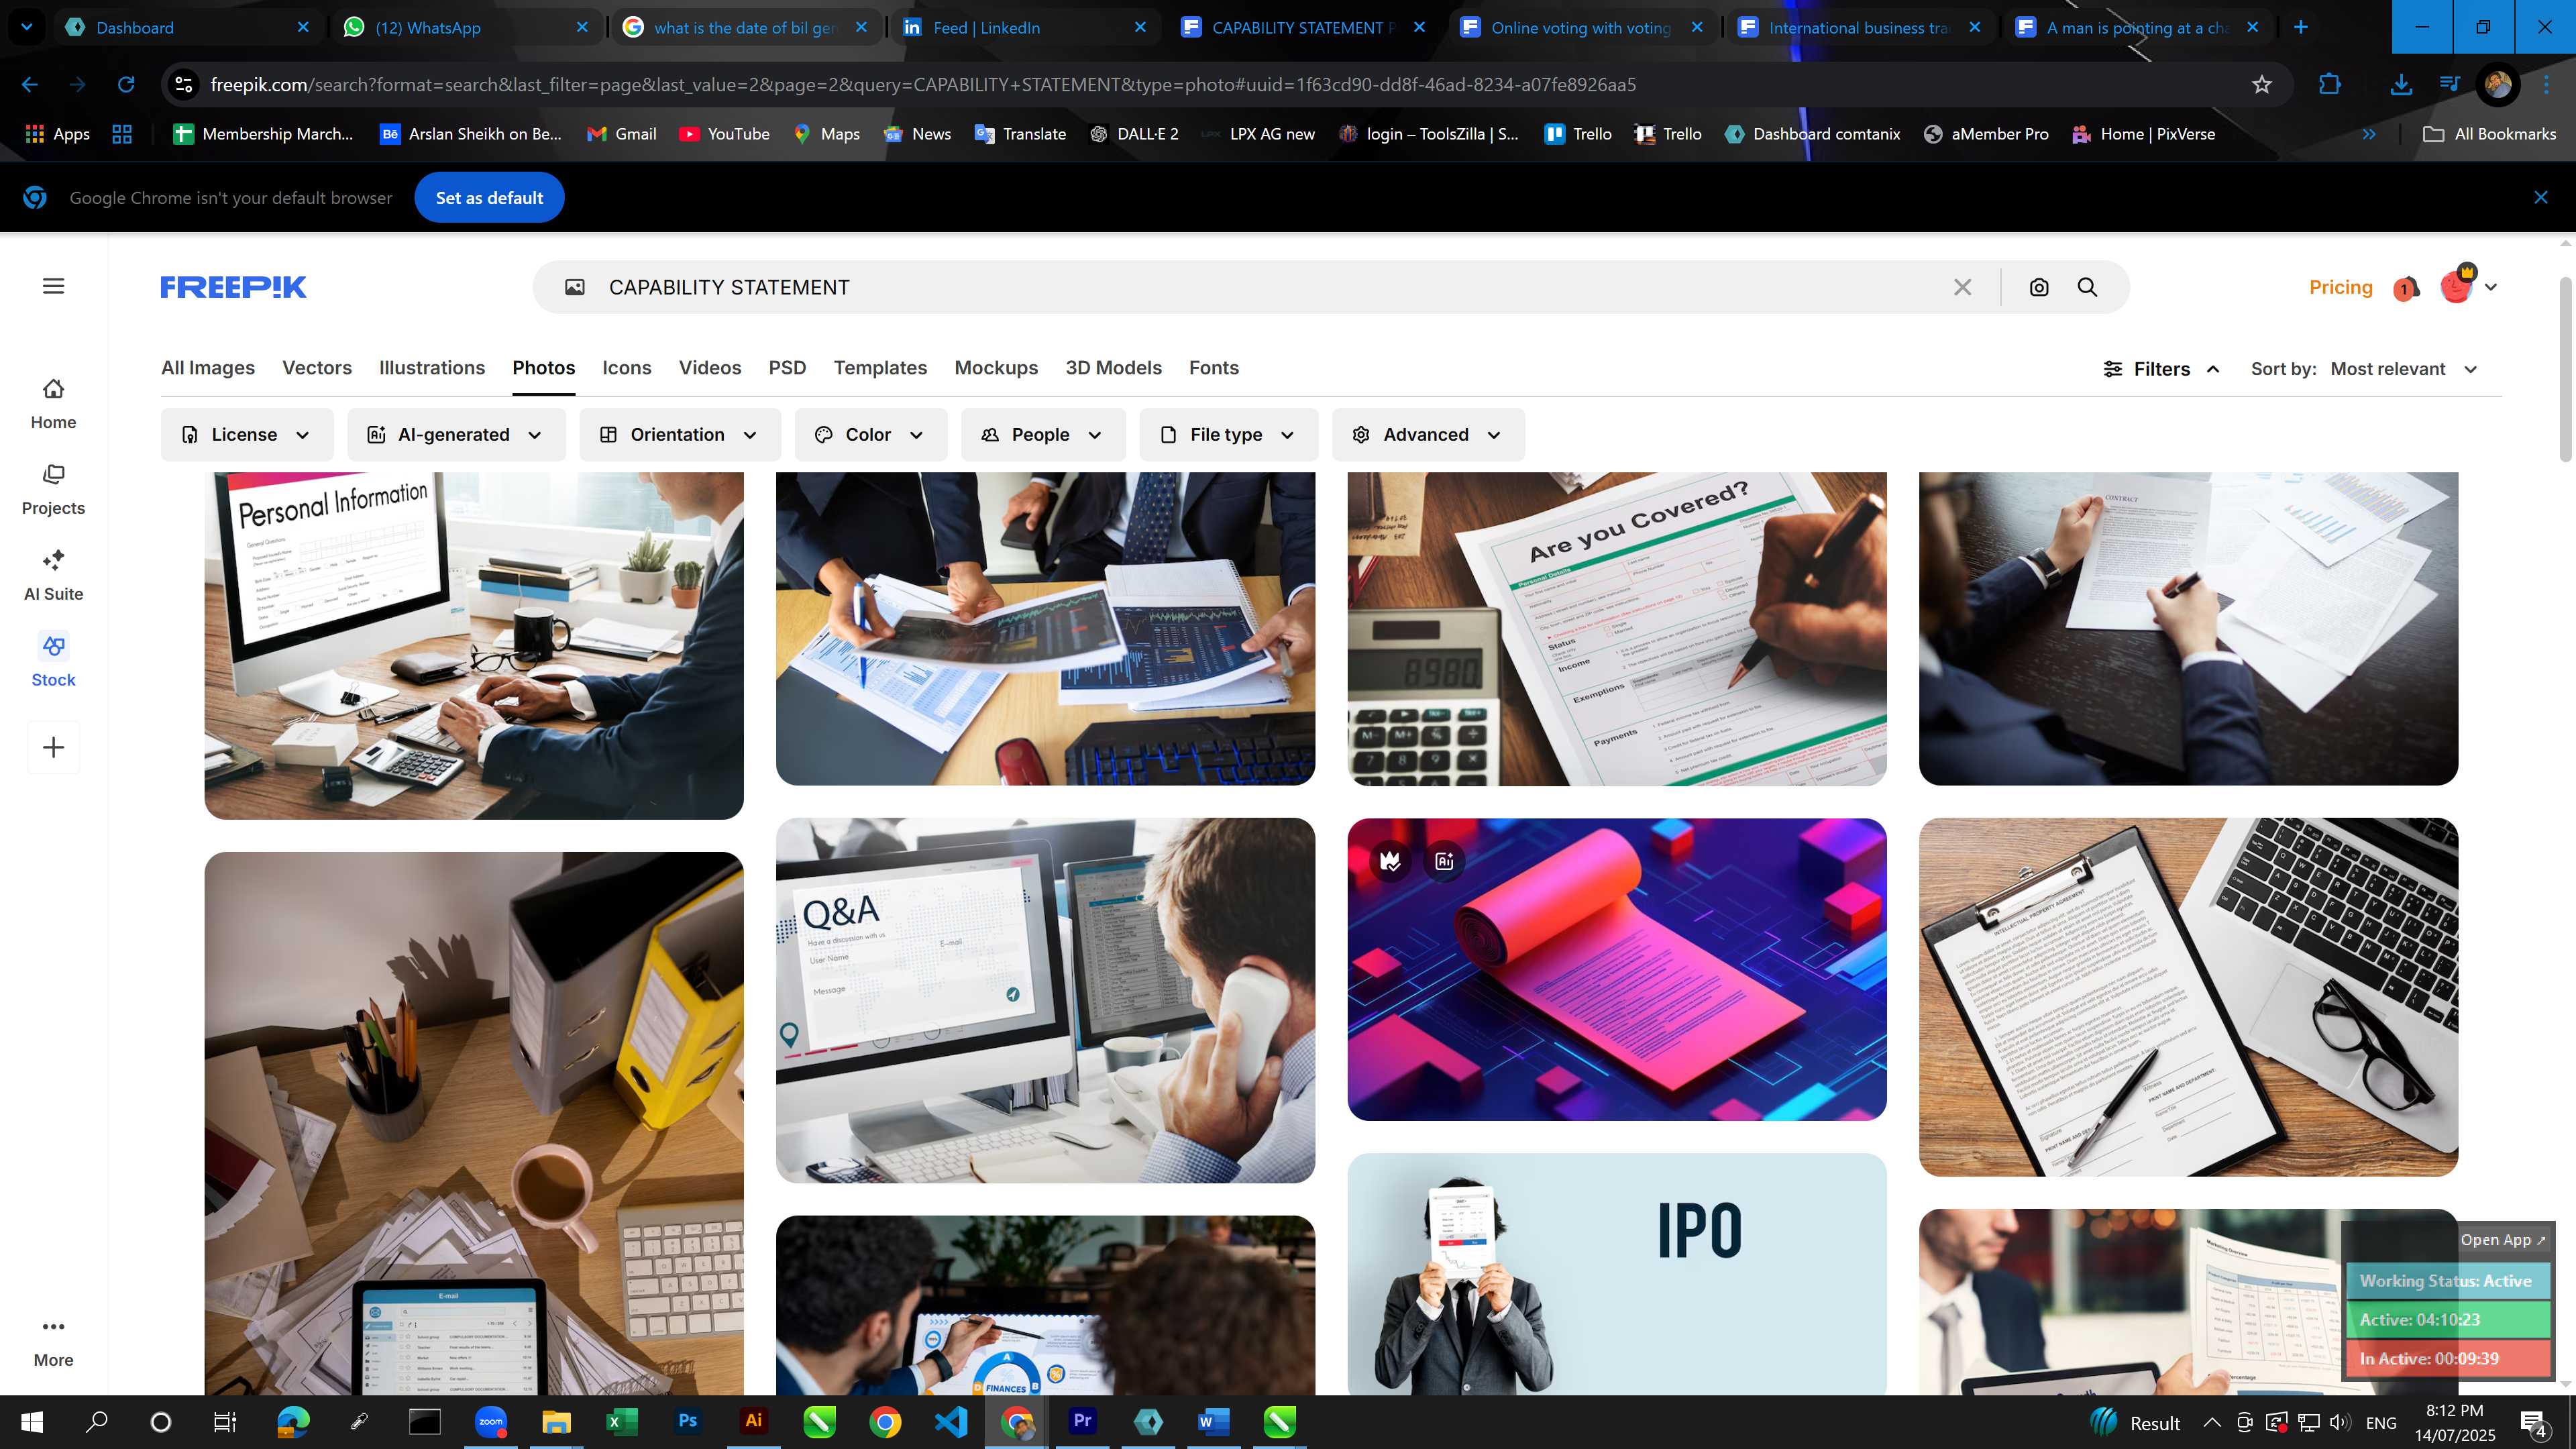Expand the Advanced filter dropdown
The height and width of the screenshot is (1449, 2576).
click(x=1428, y=435)
